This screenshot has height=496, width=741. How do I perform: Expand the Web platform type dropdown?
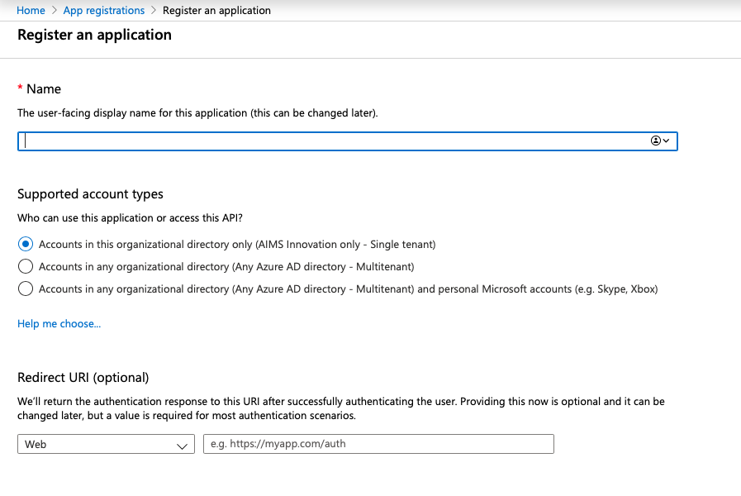point(106,444)
